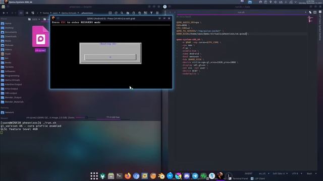Open Telegram from the dock
This screenshot has height=181, width=323.
click(x=195, y=176)
